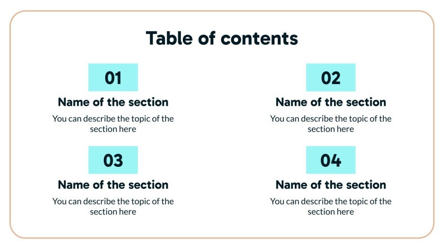The image size is (444, 249).
Task: Select "section here" line under section 03
Action: tap(113, 212)
